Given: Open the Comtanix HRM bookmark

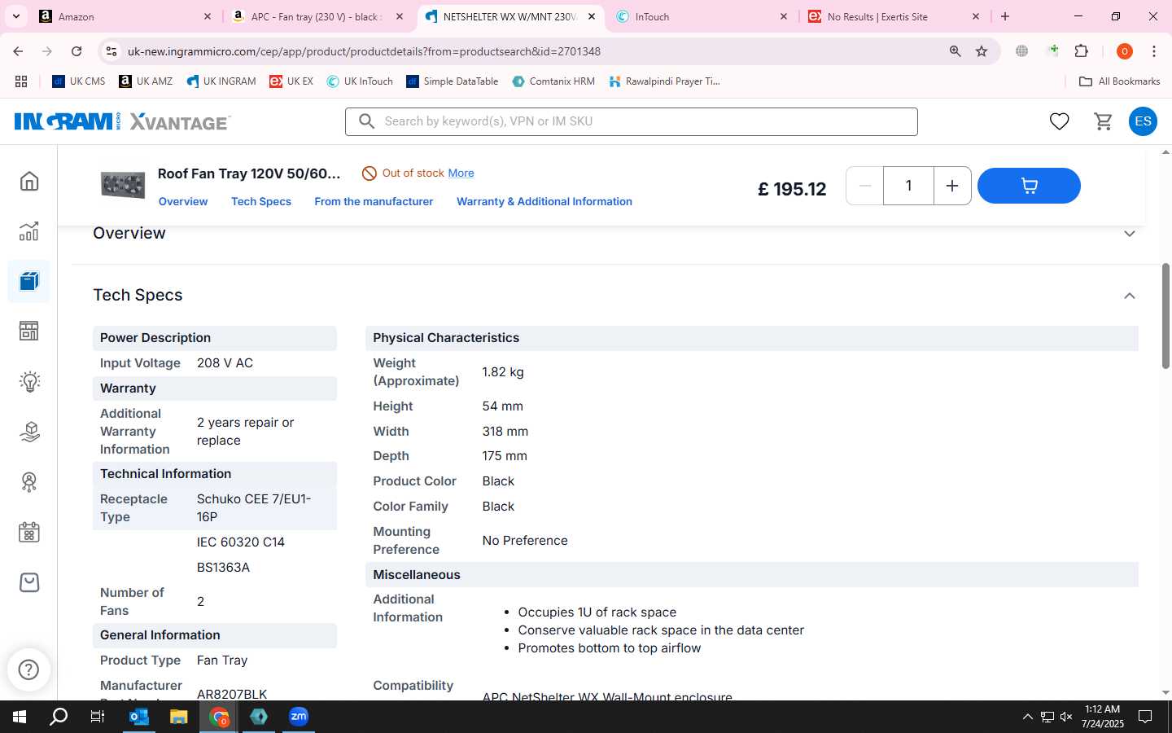Looking at the screenshot, I should 553,81.
